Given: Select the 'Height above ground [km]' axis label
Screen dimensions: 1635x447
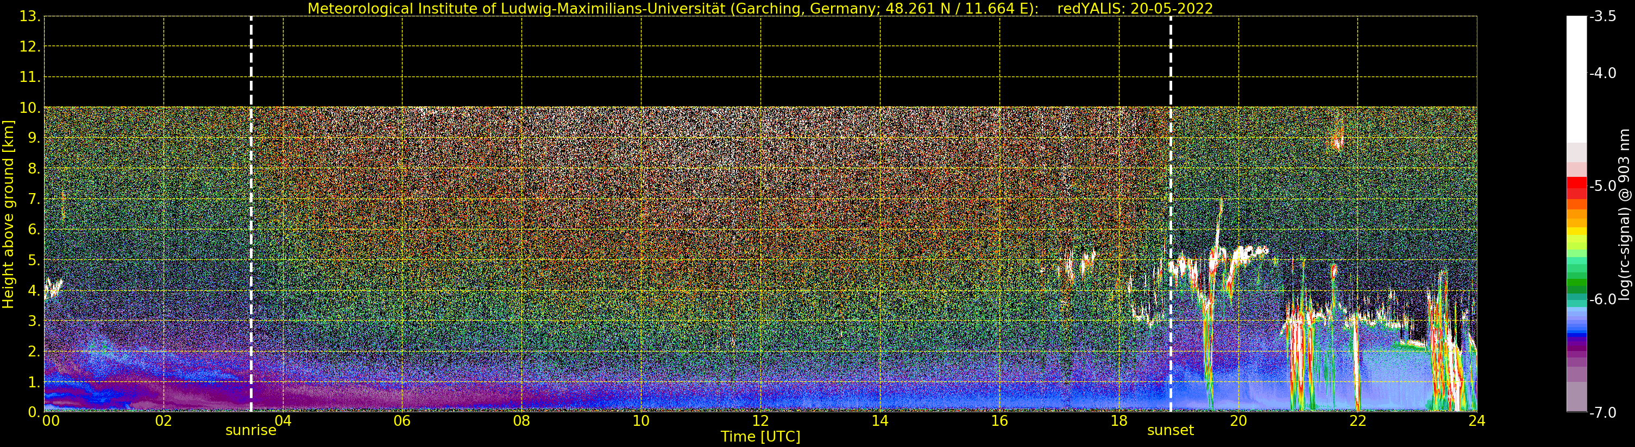Looking at the screenshot, I should pyautogui.click(x=8, y=214).
